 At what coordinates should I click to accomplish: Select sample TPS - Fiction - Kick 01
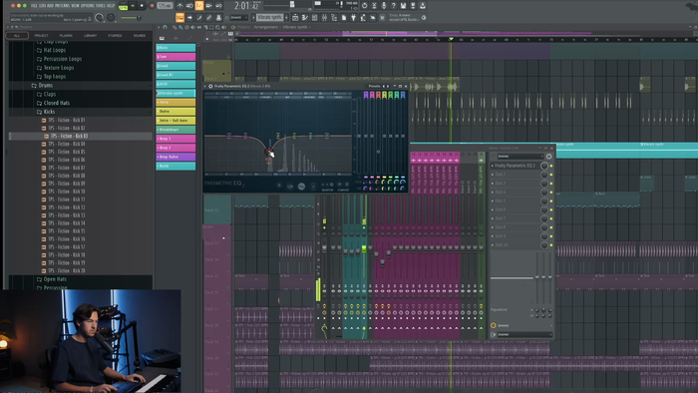click(67, 120)
